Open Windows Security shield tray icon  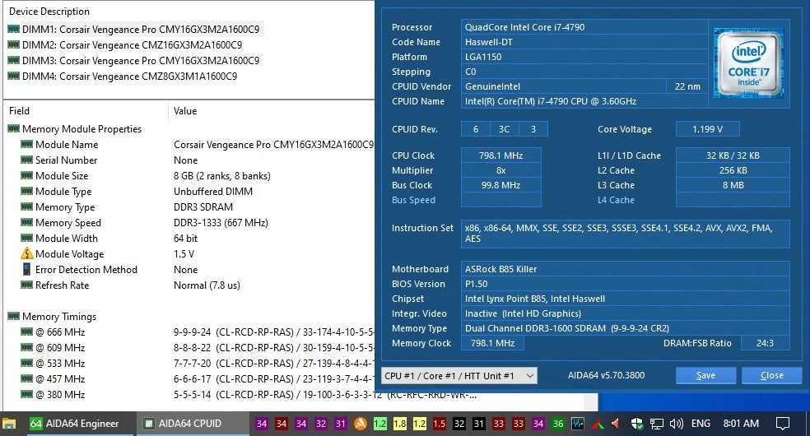[x=637, y=424]
